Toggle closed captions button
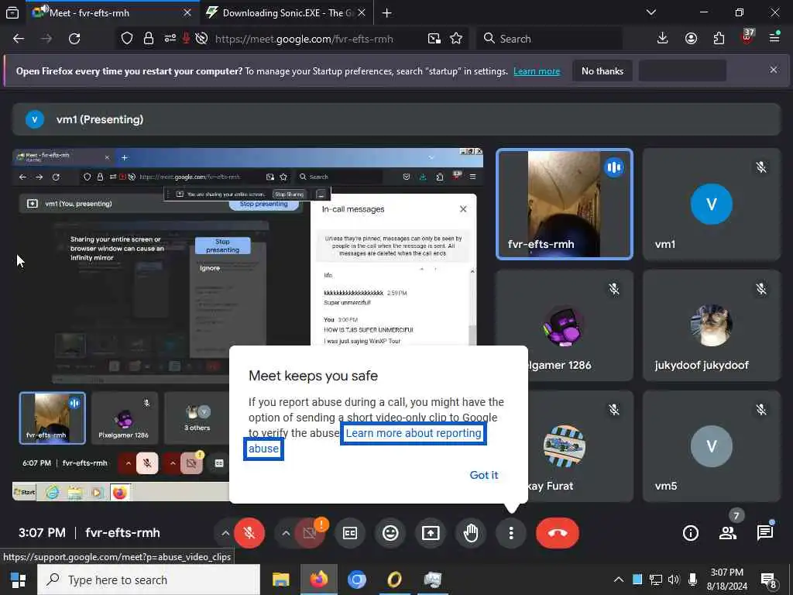The width and height of the screenshot is (793, 595). 350,533
